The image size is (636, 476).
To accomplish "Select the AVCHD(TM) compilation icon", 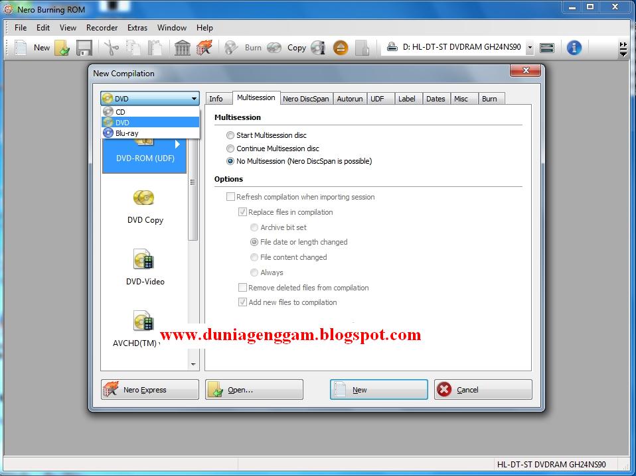I will click(x=145, y=322).
